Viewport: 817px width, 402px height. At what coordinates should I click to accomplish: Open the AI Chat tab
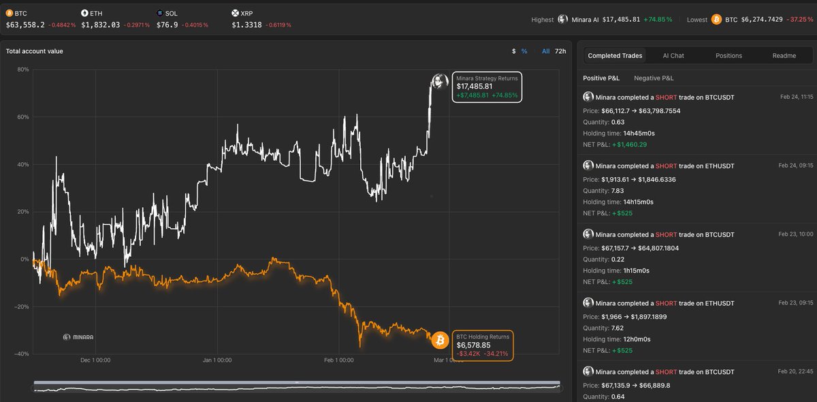673,56
